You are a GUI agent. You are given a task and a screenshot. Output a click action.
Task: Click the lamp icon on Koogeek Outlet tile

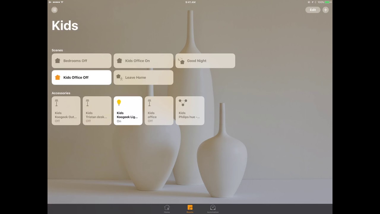tap(56, 103)
